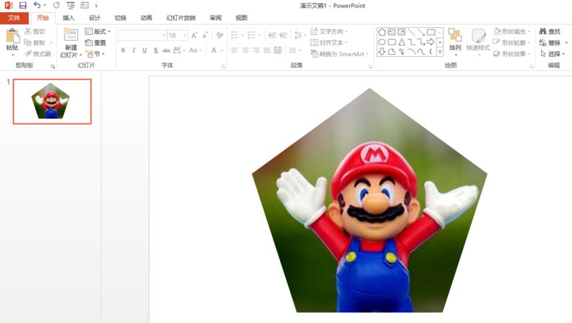The width and height of the screenshot is (572, 323).
Task: Click the Replace (替换) button
Action: (x=554, y=43)
